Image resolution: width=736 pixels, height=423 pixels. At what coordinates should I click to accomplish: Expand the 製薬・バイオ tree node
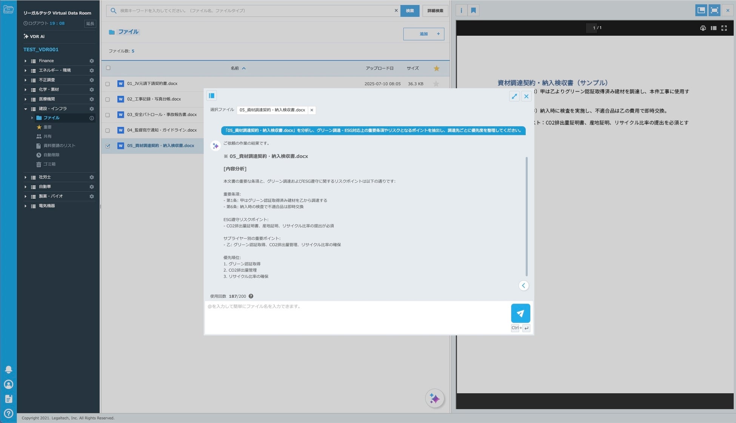(x=25, y=197)
